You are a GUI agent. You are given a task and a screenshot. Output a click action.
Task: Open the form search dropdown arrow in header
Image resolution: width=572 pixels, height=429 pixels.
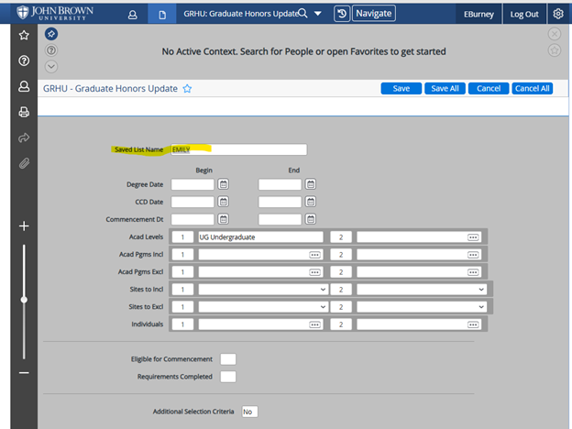pos(317,14)
